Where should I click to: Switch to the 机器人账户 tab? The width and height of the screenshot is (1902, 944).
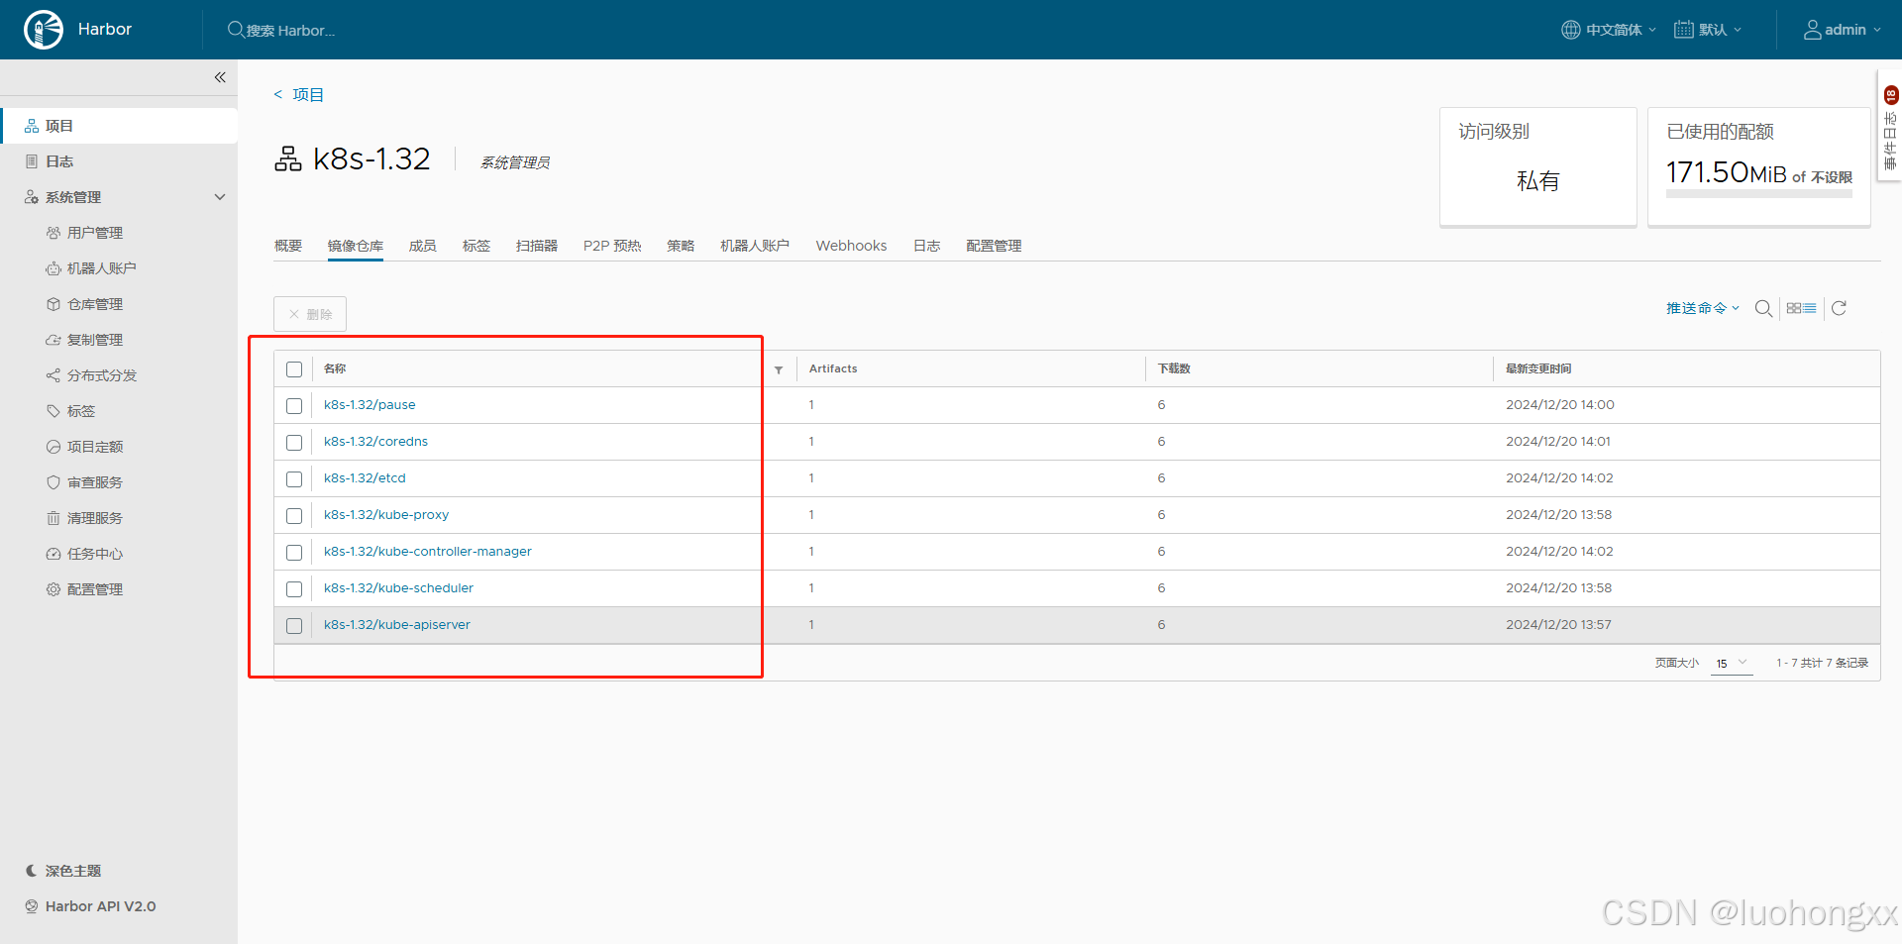coord(755,246)
